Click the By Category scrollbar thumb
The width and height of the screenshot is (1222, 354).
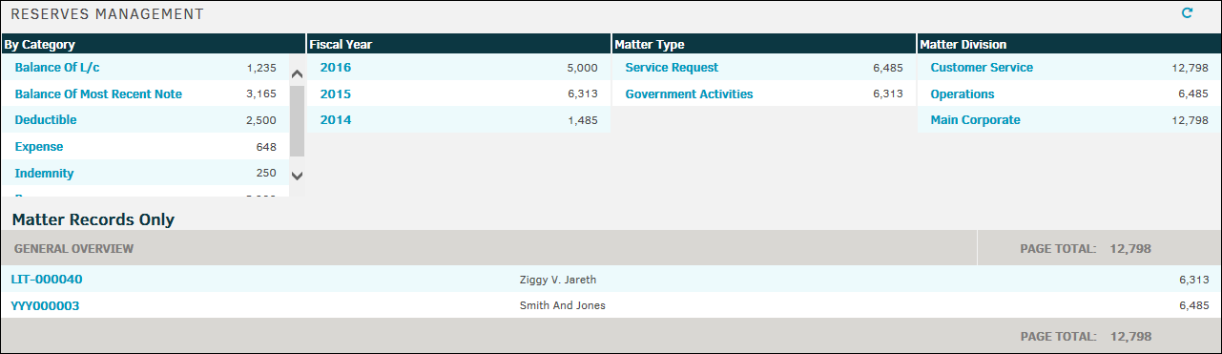pyautogui.click(x=297, y=120)
